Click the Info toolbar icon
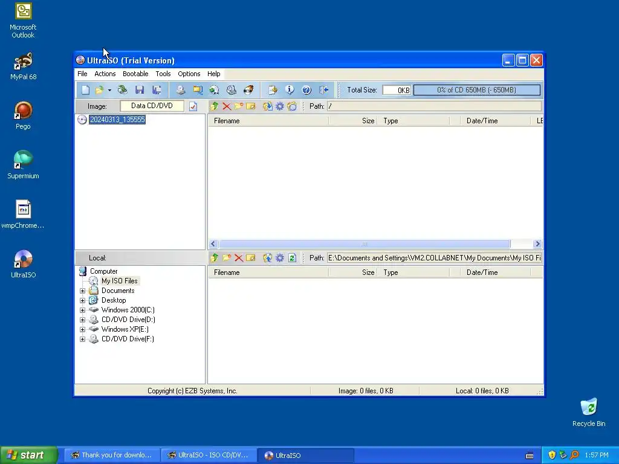 click(290, 90)
